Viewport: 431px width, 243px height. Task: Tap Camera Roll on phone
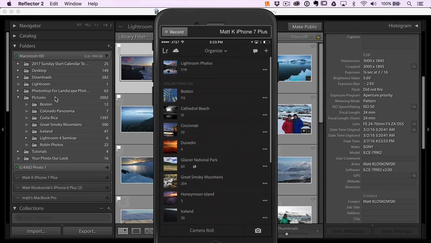point(202,230)
